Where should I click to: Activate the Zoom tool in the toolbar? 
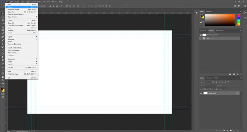[3, 80]
